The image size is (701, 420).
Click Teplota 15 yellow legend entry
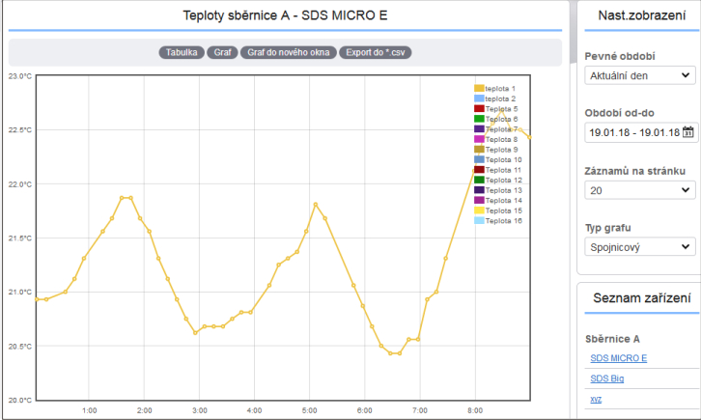pyautogui.click(x=502, y=210)
